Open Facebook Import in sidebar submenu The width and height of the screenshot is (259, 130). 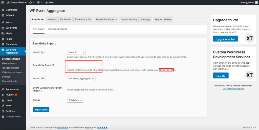pyautogui.click(x=10, y=68)
